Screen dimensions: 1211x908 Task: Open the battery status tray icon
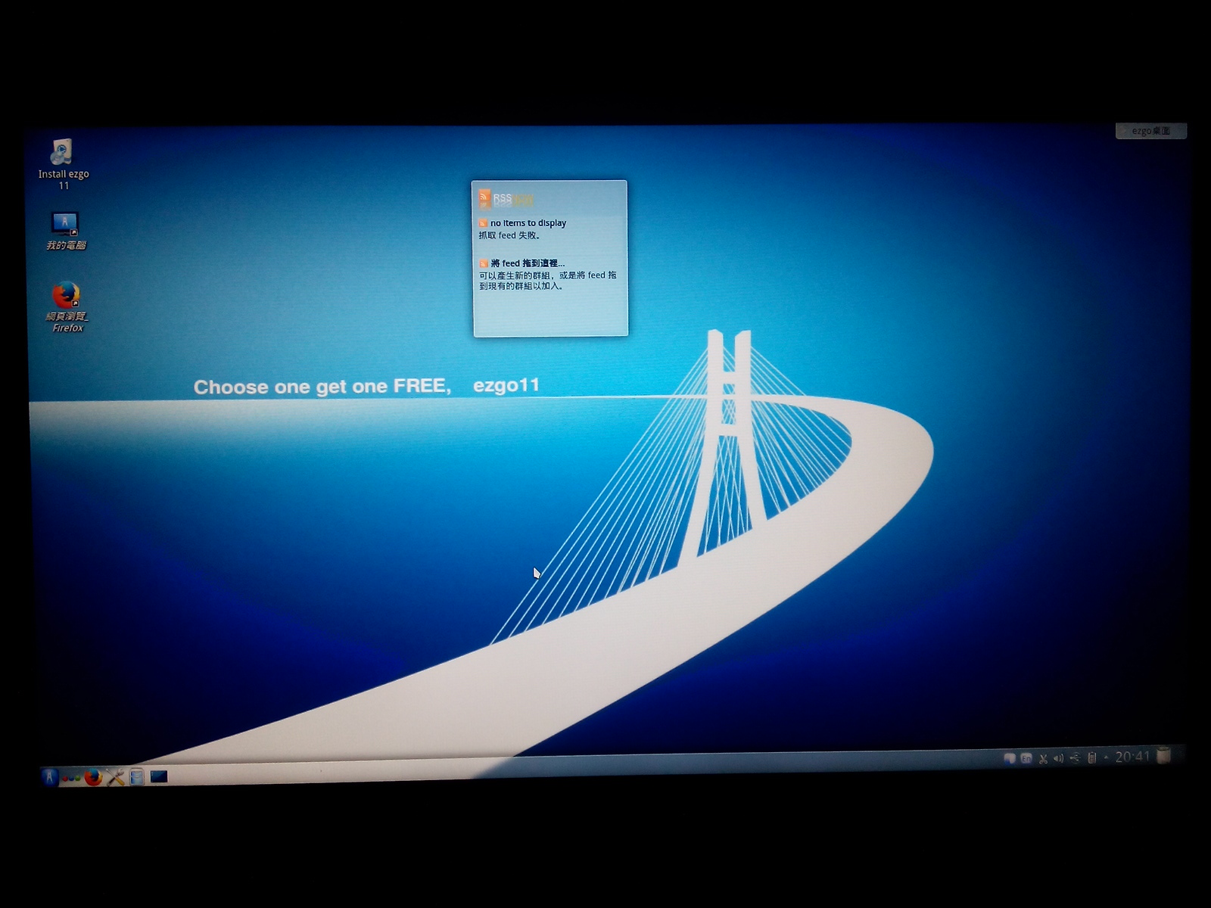click(1091, 758)
